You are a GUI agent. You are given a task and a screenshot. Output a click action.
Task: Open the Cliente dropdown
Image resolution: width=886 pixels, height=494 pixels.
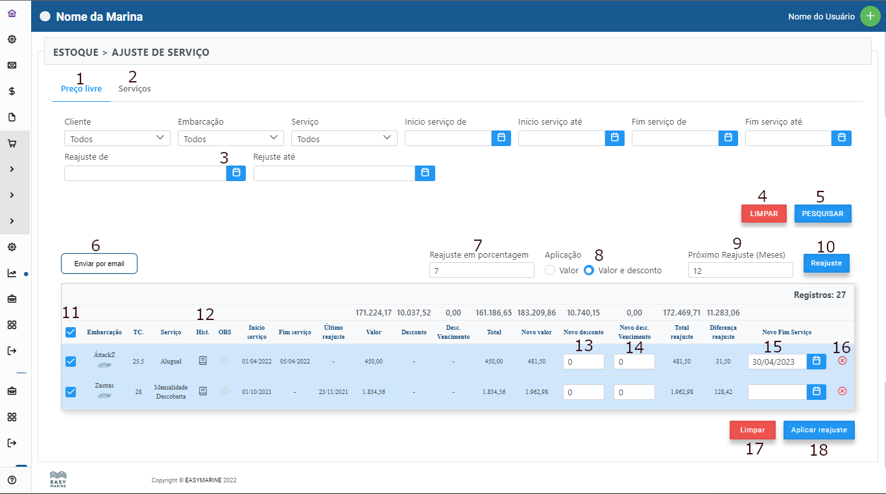117,138
